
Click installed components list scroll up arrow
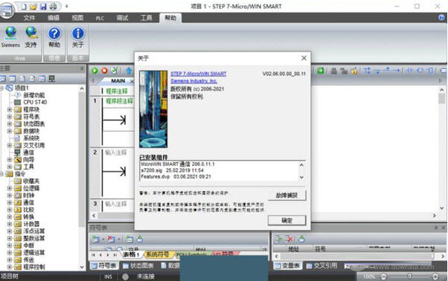(x=301, y=164)
